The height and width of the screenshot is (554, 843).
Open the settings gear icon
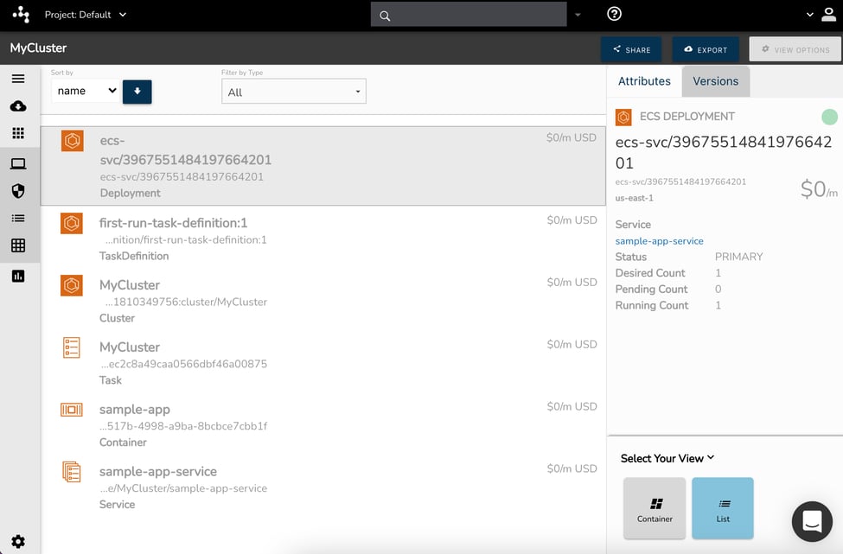(x=18, y=542)
